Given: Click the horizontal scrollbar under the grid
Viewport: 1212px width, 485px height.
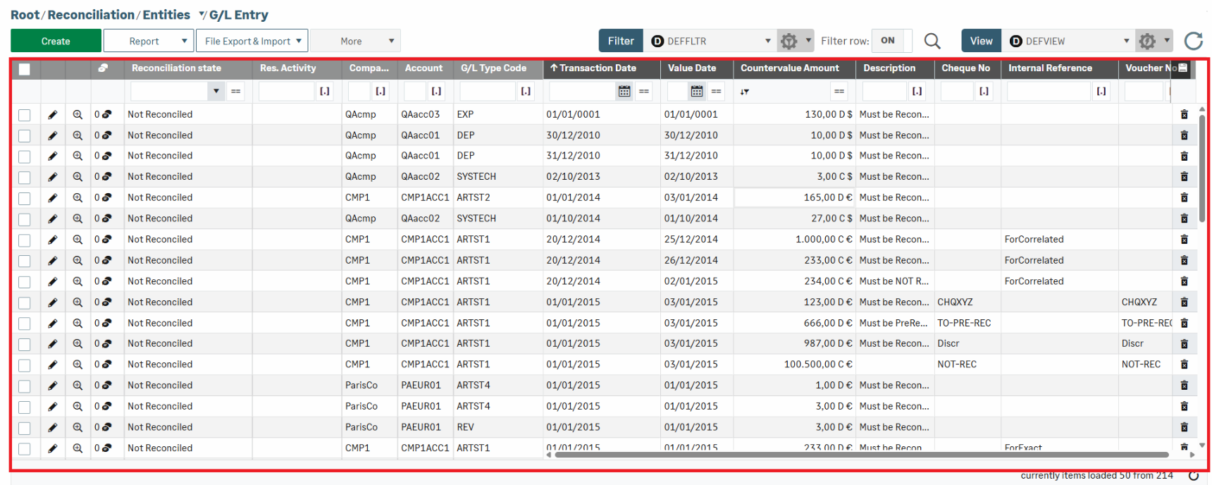Looking at the screenshot, I should click(860, 455).
